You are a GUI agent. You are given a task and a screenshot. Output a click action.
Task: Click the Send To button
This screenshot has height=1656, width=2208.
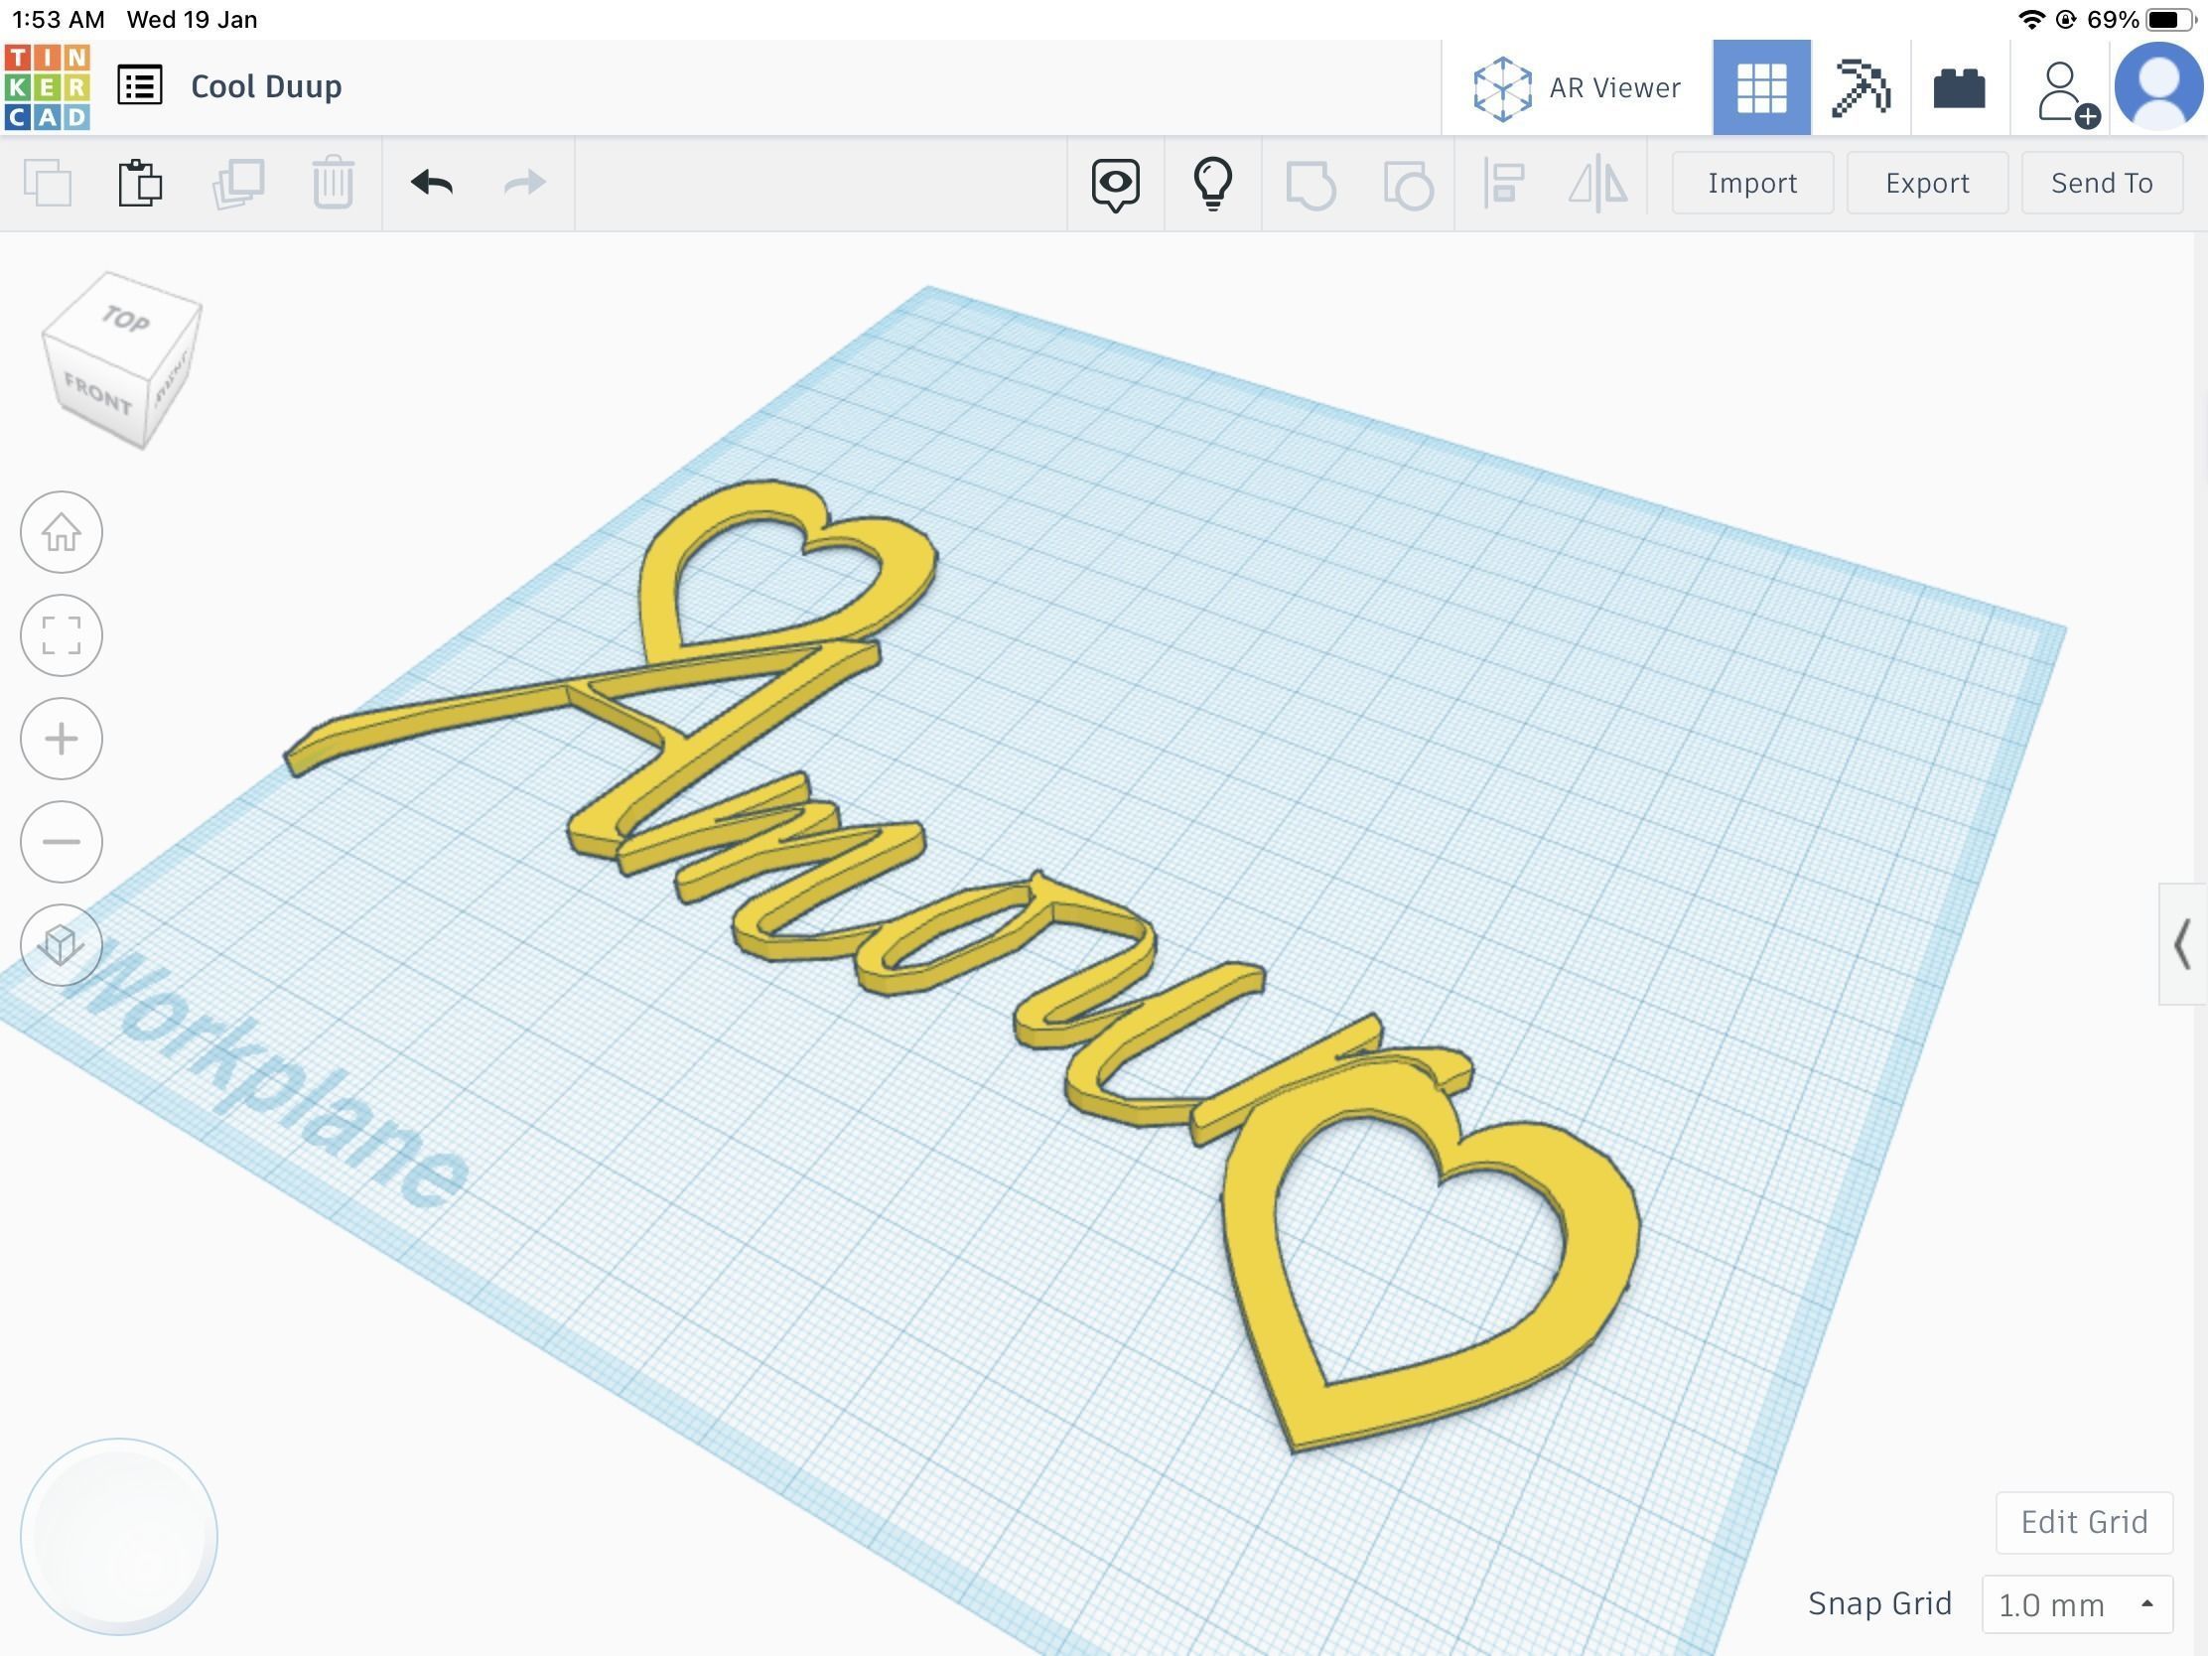click(2102, 183)
